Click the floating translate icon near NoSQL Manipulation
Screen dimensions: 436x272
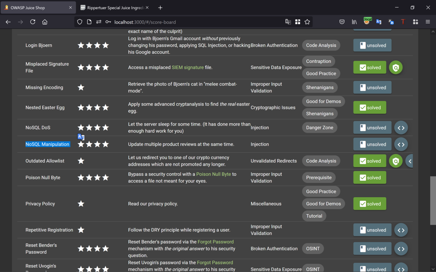[x=81, y=137]
